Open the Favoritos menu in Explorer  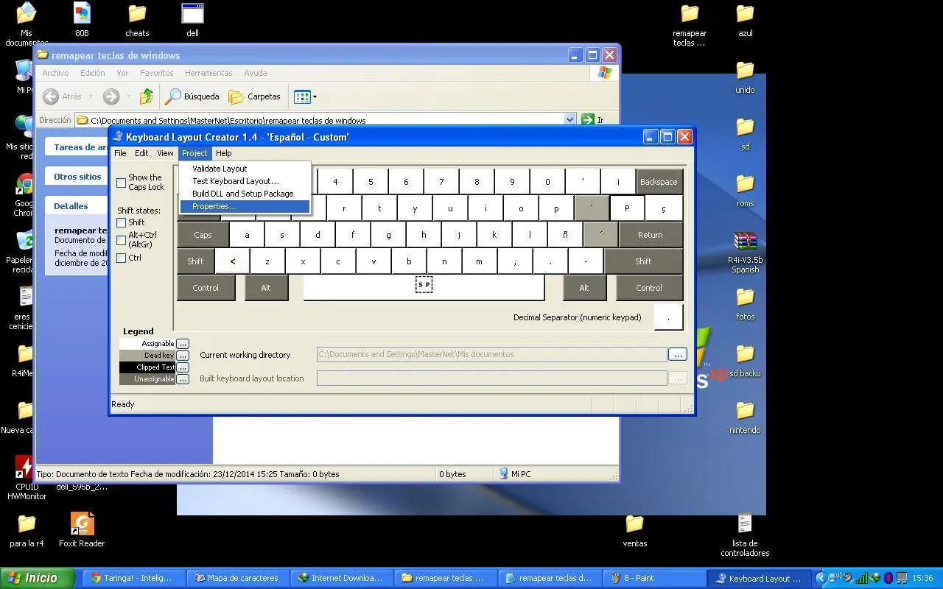157,73
